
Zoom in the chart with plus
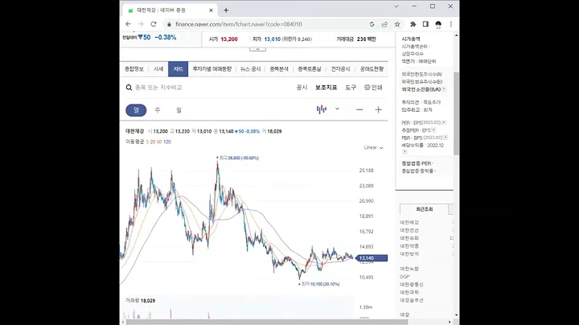pyautogui.click(x=378, y=109)
